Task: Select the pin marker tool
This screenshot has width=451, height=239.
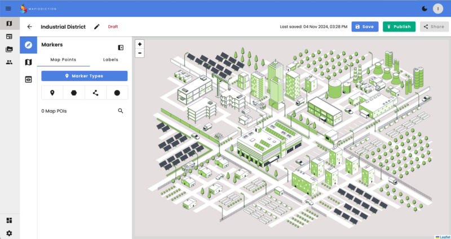Action: tap(52, 93)
